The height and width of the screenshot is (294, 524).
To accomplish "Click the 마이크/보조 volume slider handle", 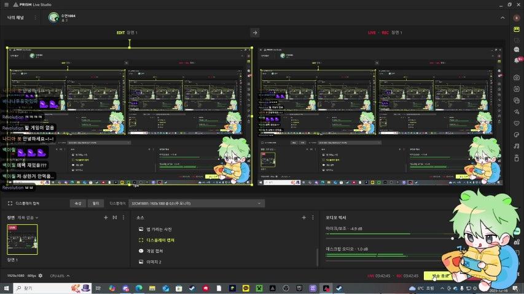I will pyautogui.click(x=452, y=238).
